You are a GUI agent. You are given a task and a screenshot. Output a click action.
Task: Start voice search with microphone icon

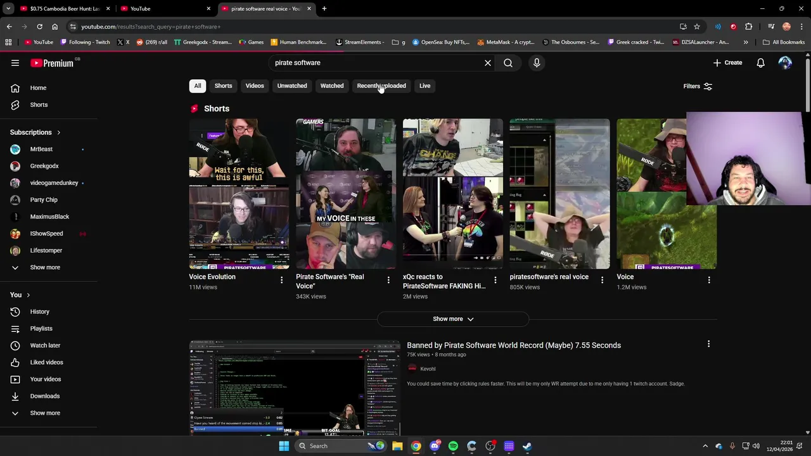tap(537, 63)
